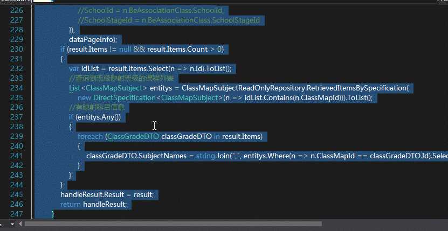Click line number 232 in the gutter
The height and width of the screenshot is (231, 448).
16,68
